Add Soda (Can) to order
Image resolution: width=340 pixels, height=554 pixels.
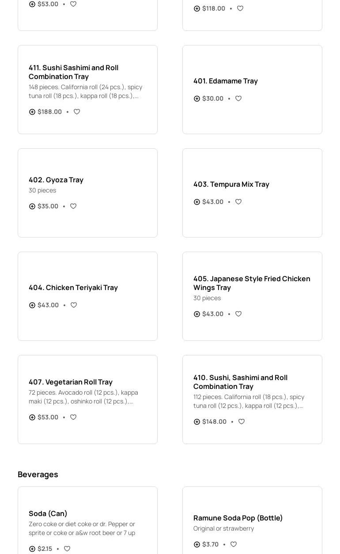pos(32,549)
